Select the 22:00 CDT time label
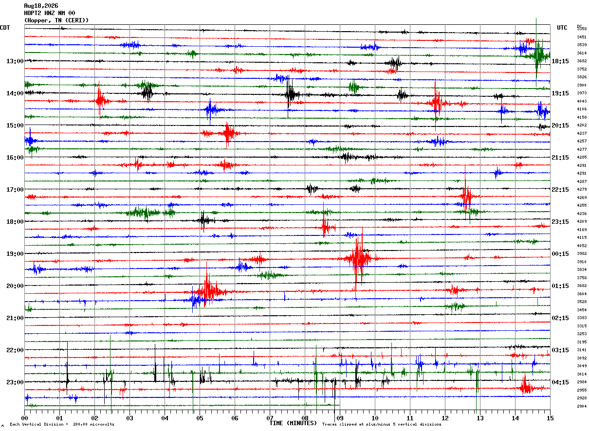The width and height of the screenshot is (589, 431). 15,350
